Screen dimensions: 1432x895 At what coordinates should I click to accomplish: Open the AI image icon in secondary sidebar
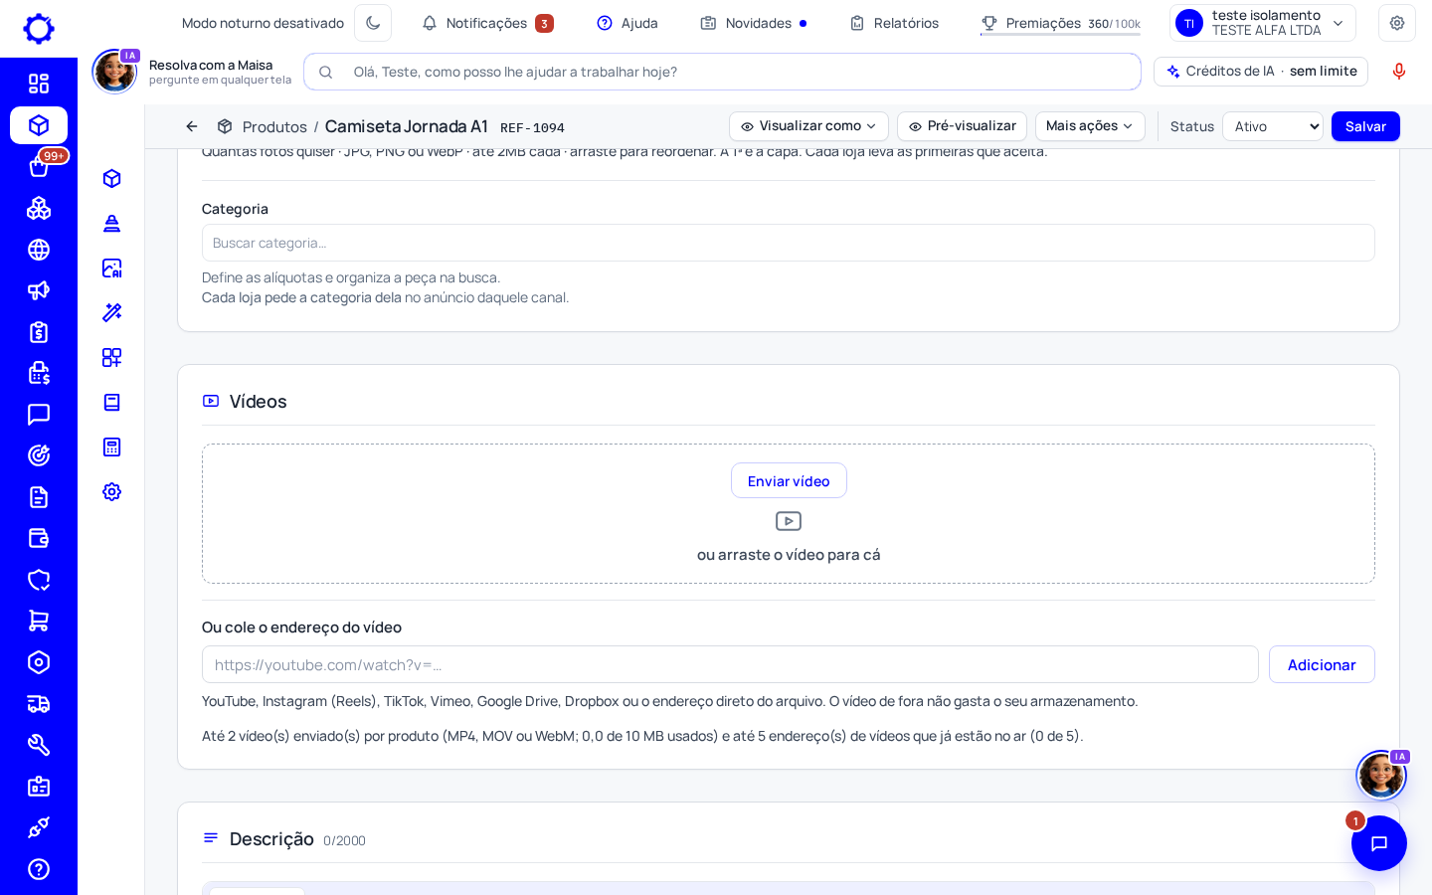point(111,268)
